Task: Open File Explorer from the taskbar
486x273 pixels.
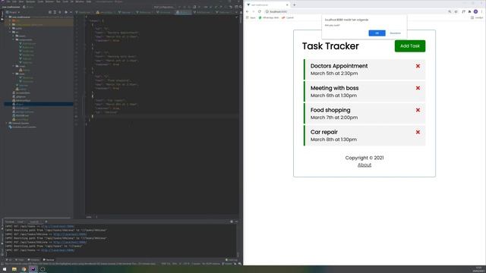Action: 14,269
